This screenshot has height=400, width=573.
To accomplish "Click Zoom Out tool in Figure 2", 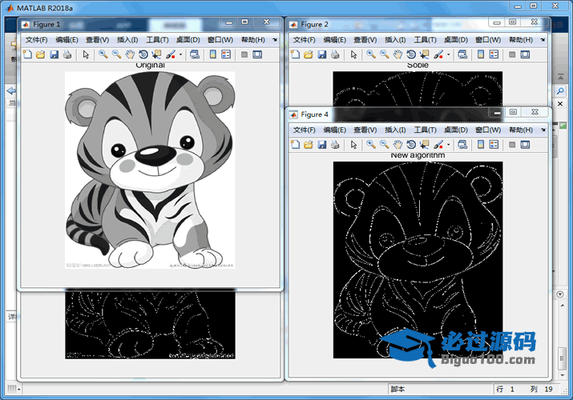I will (385, 54).
